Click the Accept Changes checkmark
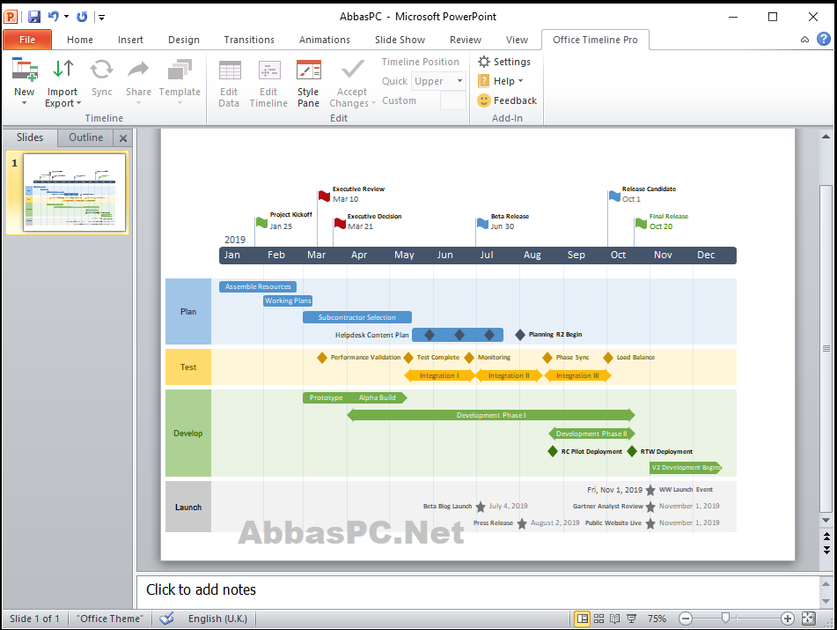The image size is (837, 630). pyautogui.click(x=352, y=70)
